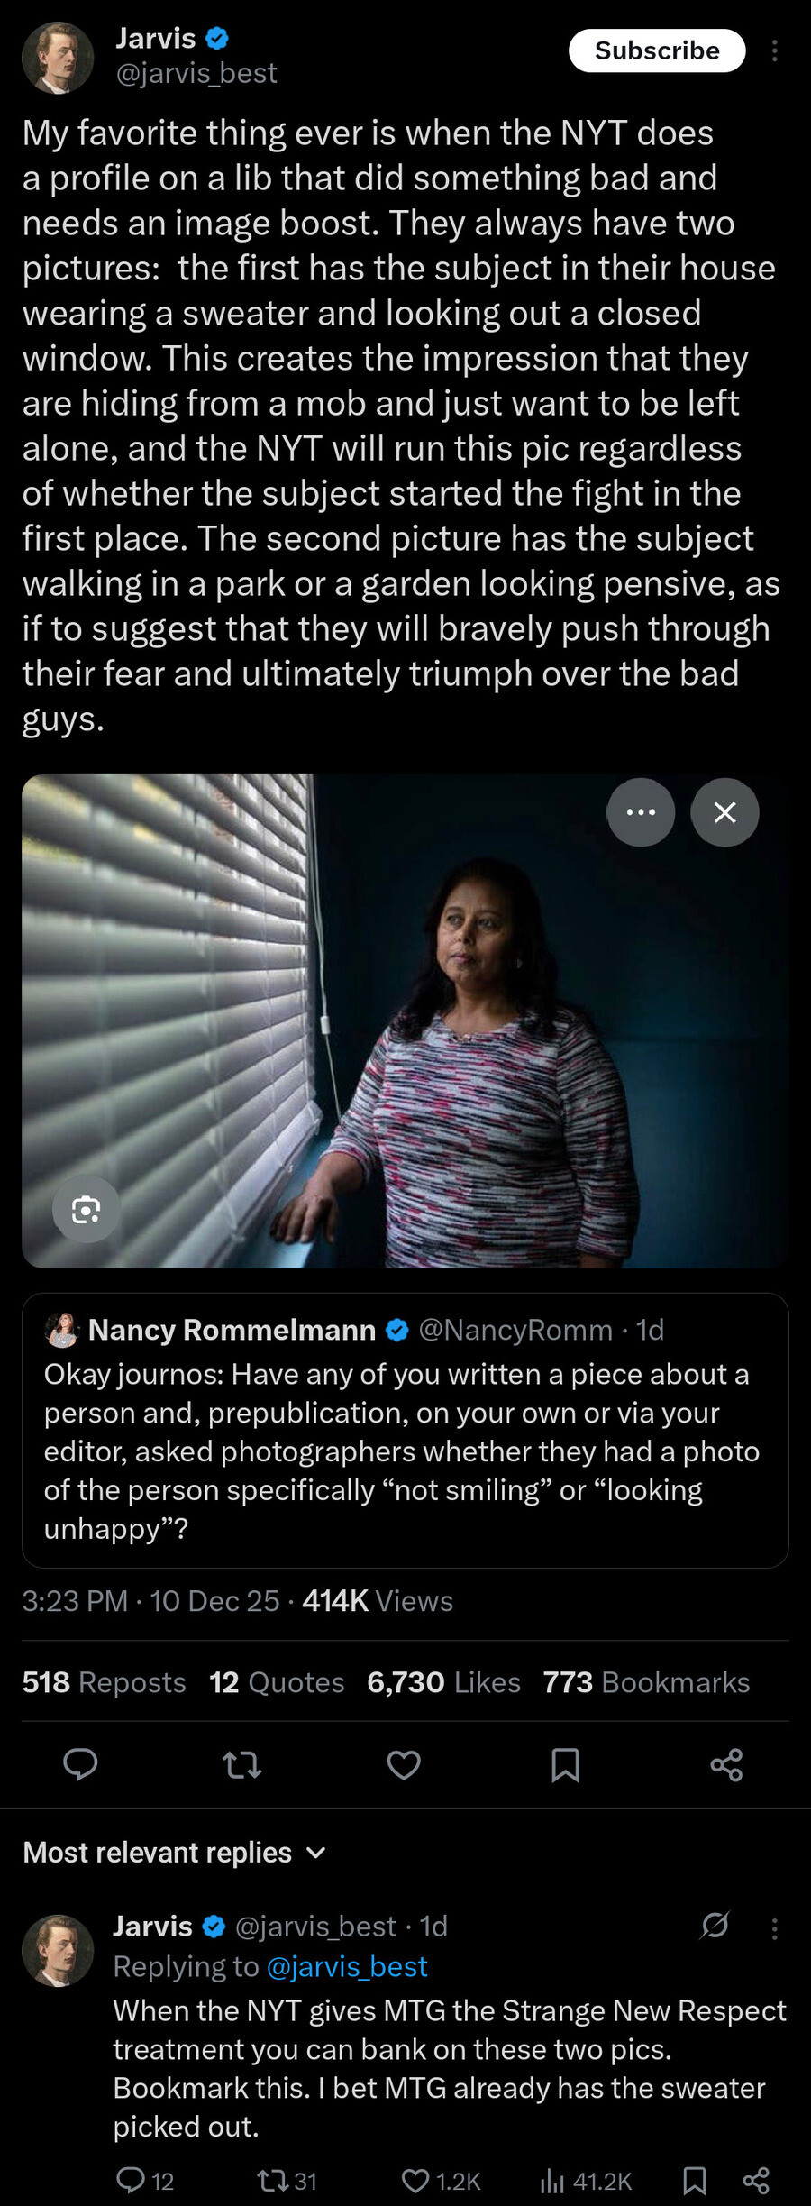Click Jarvis's profile avatar

point(57,57)
